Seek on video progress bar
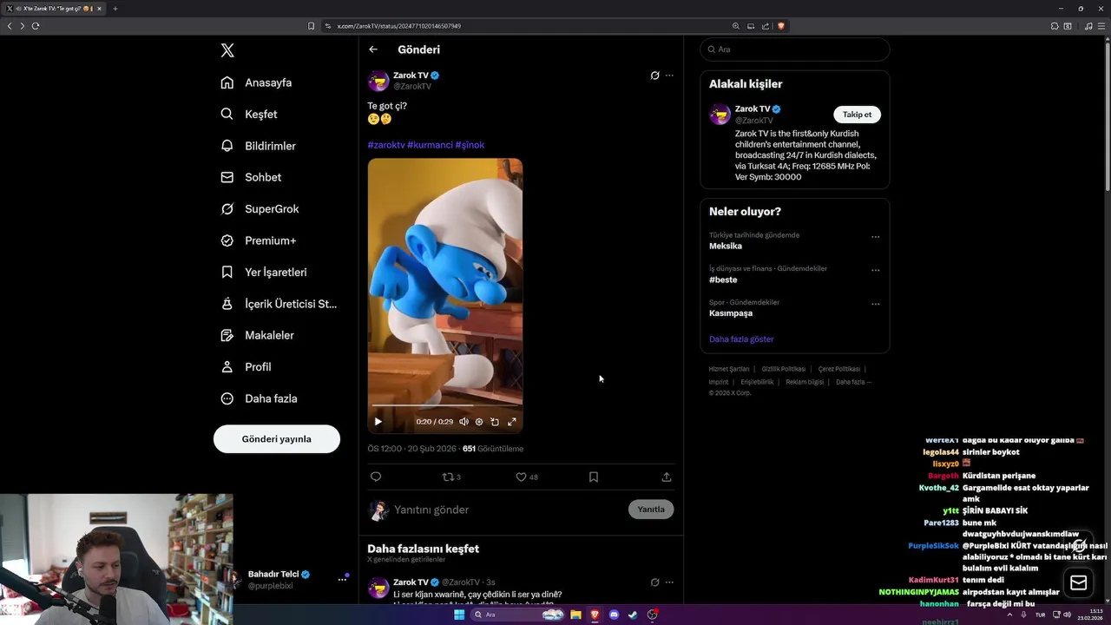The image size is (1111, 625). [x=445, y=405]
